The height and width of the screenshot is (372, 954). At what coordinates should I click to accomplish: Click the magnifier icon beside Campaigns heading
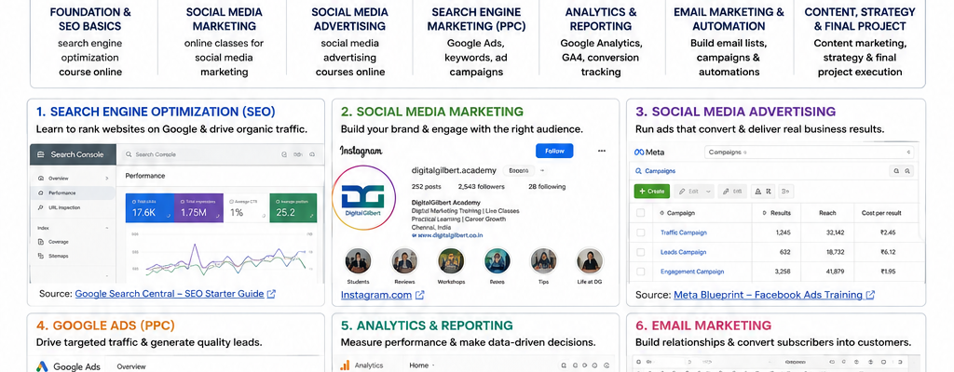click(x=638, y=171)
